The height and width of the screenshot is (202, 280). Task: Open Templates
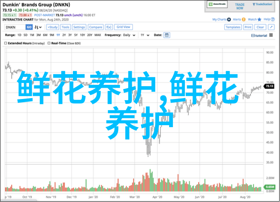coord(233,27)
